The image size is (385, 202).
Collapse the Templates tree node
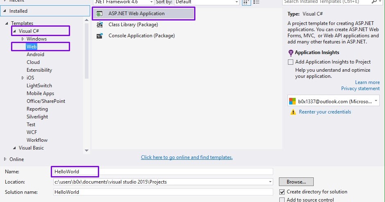[7, 23]
